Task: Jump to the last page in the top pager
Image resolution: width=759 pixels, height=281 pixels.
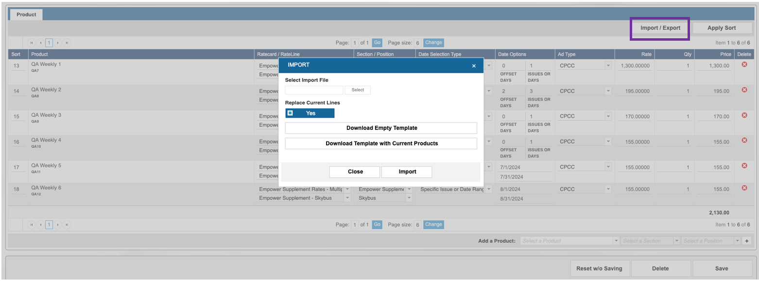Action: [x=67, y=43]
